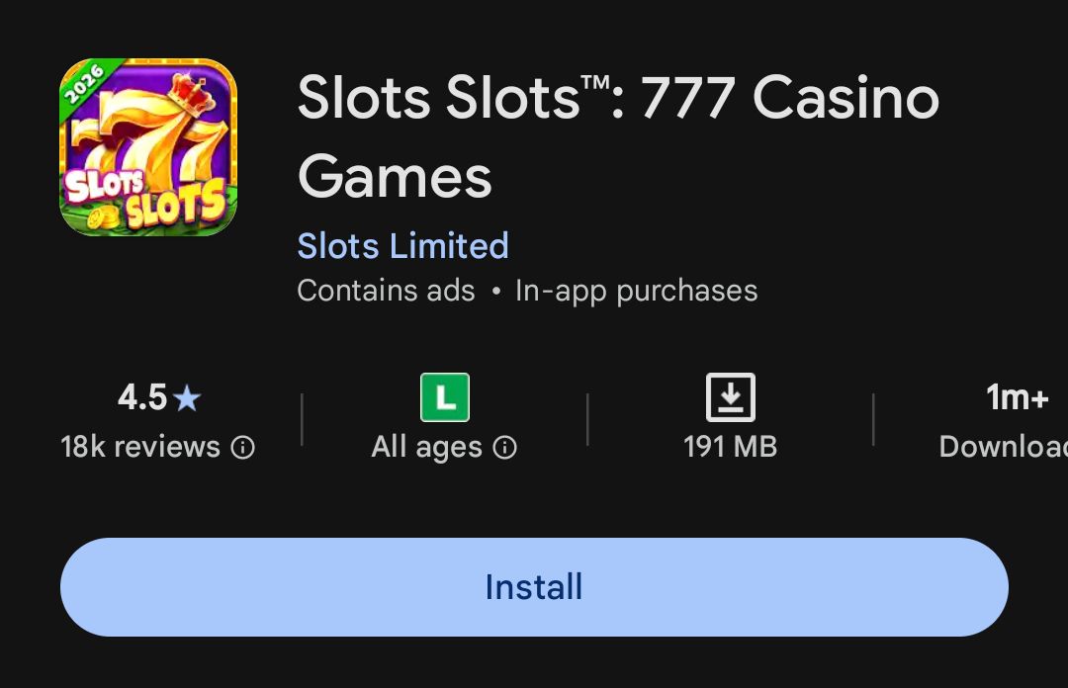Image resolution: width=1068 pixels, height=688 pixels.
Task: Click the star icon beside 4.5
Action: tap(186, 398)
